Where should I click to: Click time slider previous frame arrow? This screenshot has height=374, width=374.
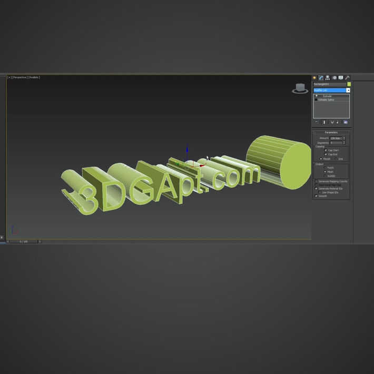click(x=8, y=242)
